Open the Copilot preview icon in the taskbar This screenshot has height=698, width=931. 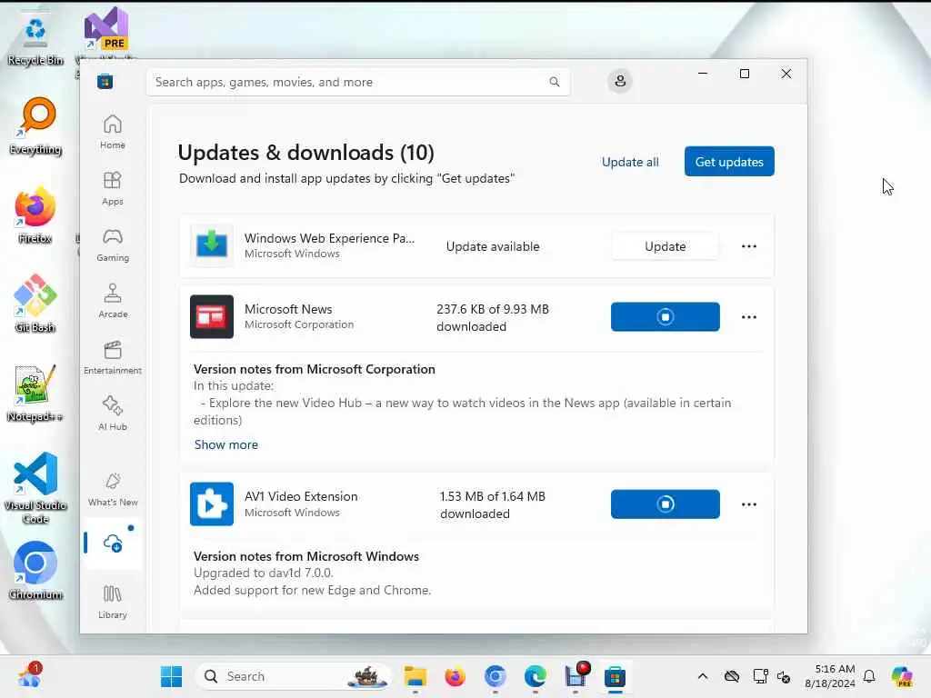coord(902,676)
